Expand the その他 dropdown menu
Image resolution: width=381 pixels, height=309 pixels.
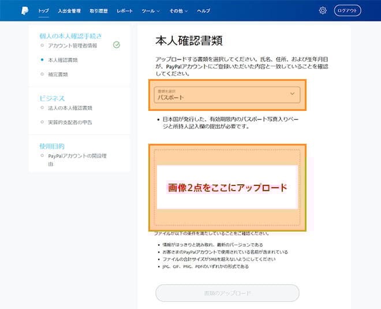(x=180, y=11)
